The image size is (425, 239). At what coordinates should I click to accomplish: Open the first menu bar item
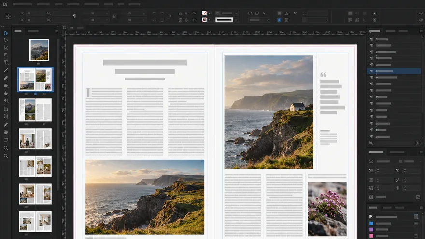(x=23, y=4)
